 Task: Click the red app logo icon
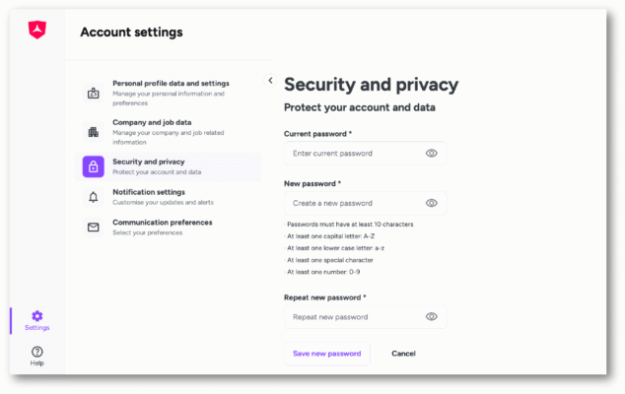pyautogui.click(x=36, y=31)
